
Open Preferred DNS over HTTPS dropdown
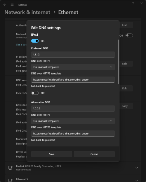point(73,67)
